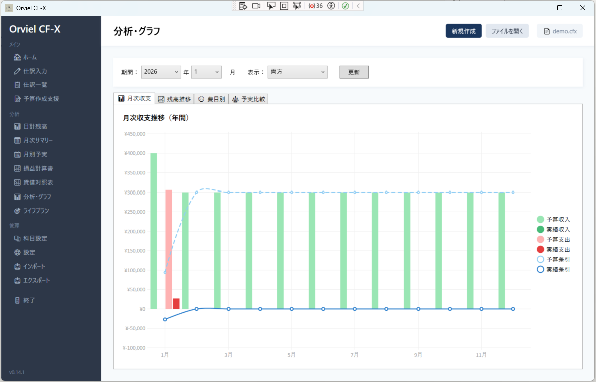Viewport: 596px width, 382px height.
Task: Open 科目設定 using its sidebar icon
Action: click(x=17, y=238)
